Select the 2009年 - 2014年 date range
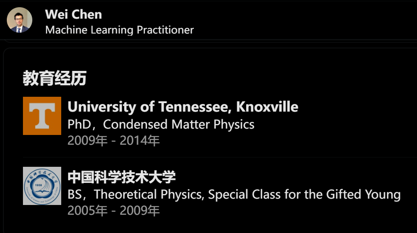The image size is (417, 233). [x=113, y=140]
